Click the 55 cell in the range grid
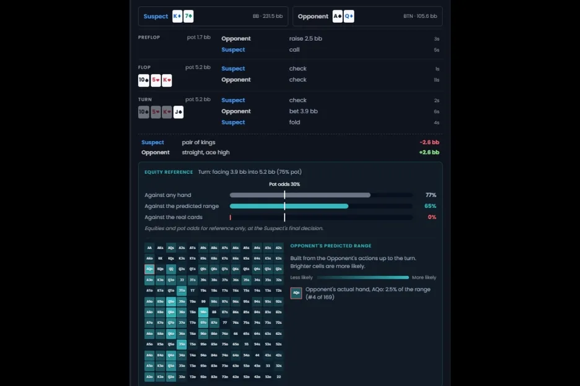The height and width of the screenshot is (386, 580). click(247, 344)
